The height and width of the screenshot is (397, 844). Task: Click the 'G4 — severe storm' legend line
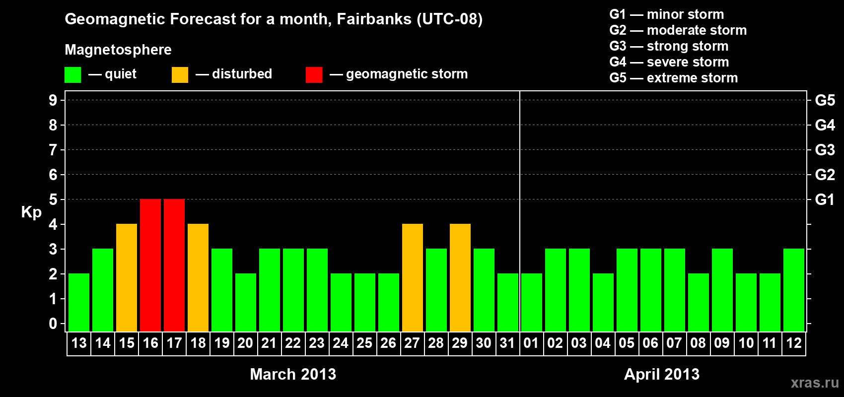coord(669,62)
